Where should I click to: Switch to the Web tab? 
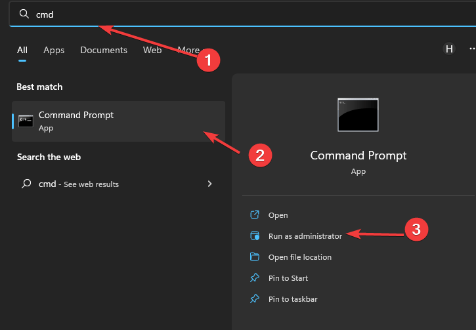click(152, 50)
